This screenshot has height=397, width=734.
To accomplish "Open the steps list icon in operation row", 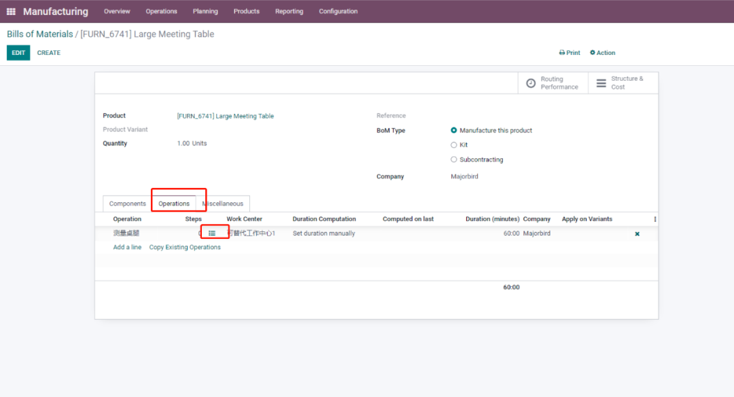I will (212, 233).
